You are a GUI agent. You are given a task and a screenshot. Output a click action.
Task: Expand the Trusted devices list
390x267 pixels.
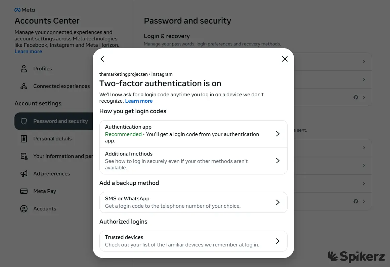click(277, 241)
